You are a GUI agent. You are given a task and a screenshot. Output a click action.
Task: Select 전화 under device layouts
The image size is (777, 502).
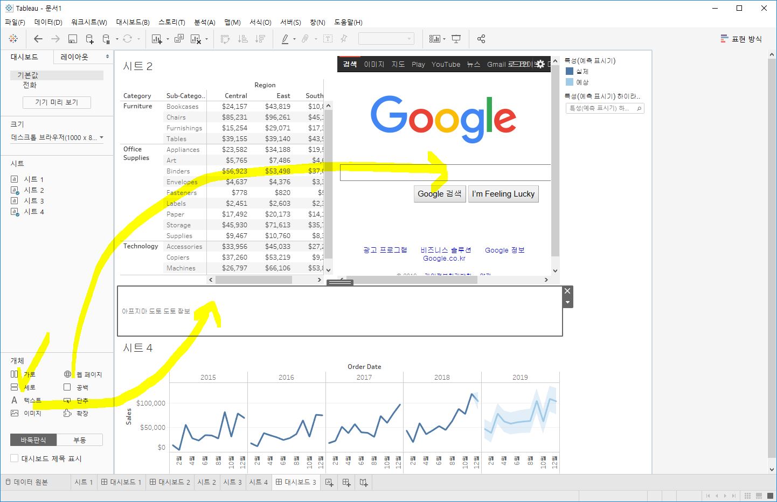click(30, 85)
